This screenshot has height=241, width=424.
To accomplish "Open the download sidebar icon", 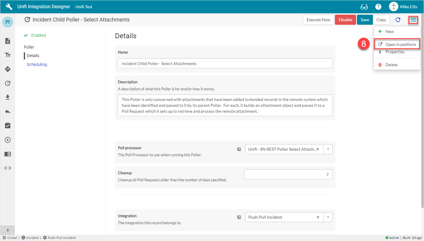I will (7, 97).
